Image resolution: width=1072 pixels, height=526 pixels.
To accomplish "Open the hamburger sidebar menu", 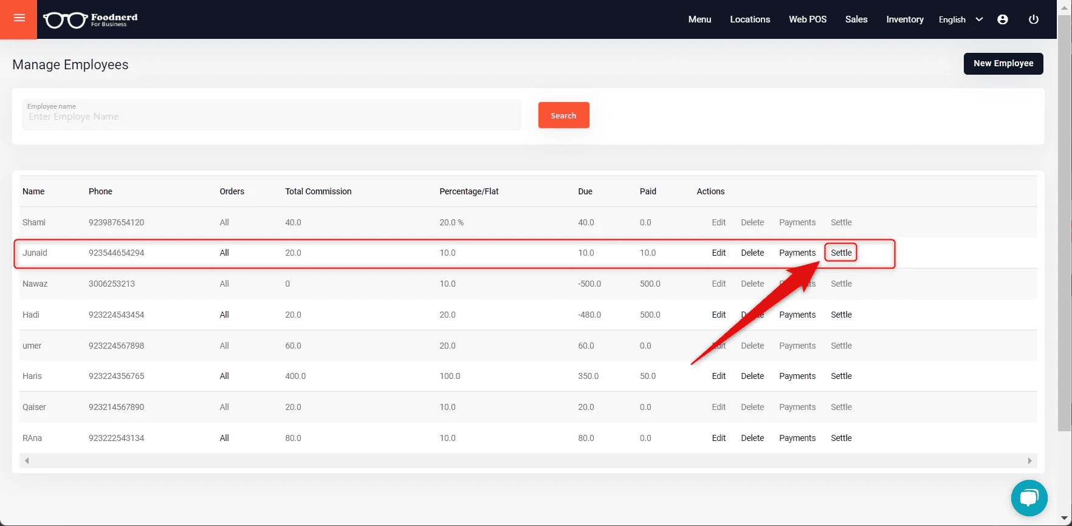I will pos(19,19).
